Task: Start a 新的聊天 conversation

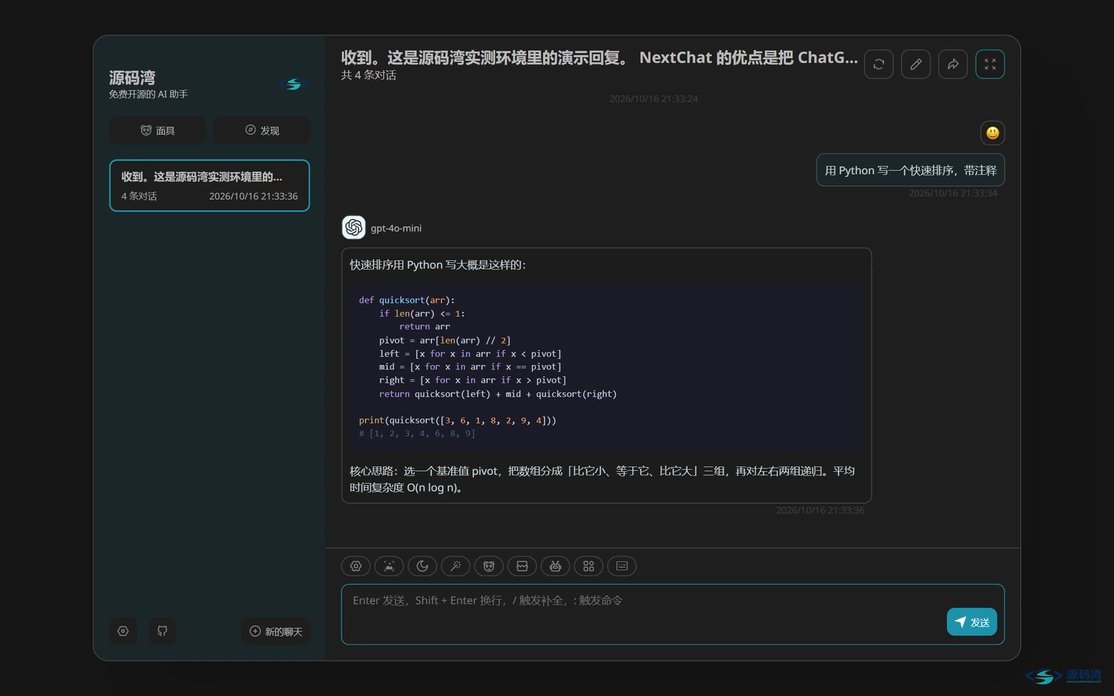Action: (x=276, y=631)
